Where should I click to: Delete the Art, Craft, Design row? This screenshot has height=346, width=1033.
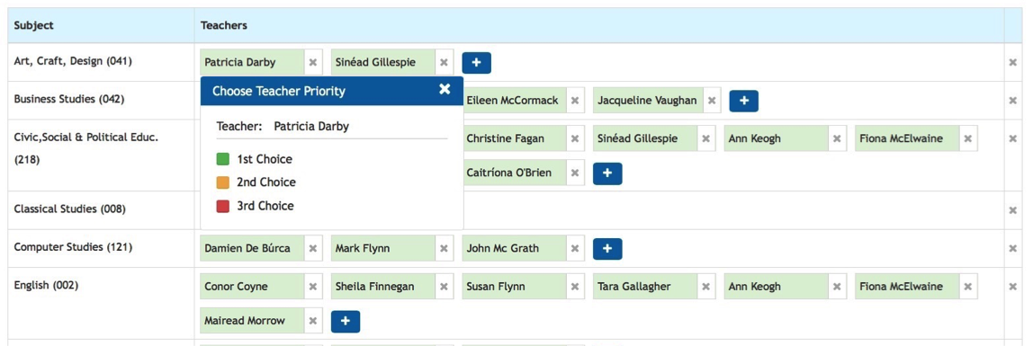pos(1013,63)
